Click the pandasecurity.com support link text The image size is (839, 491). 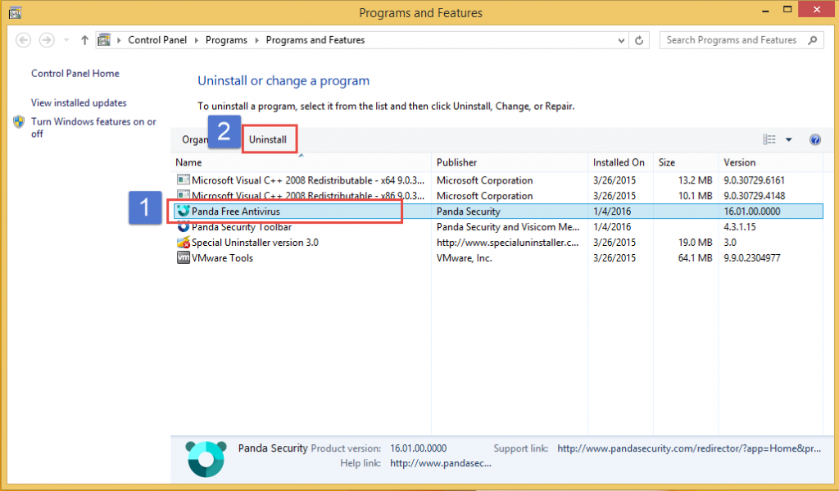[x=689, y=448]
